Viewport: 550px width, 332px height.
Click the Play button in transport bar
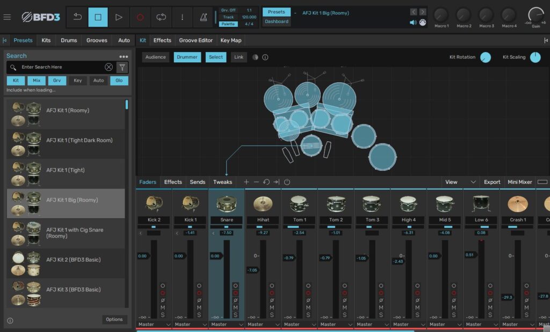coord(119,17)
